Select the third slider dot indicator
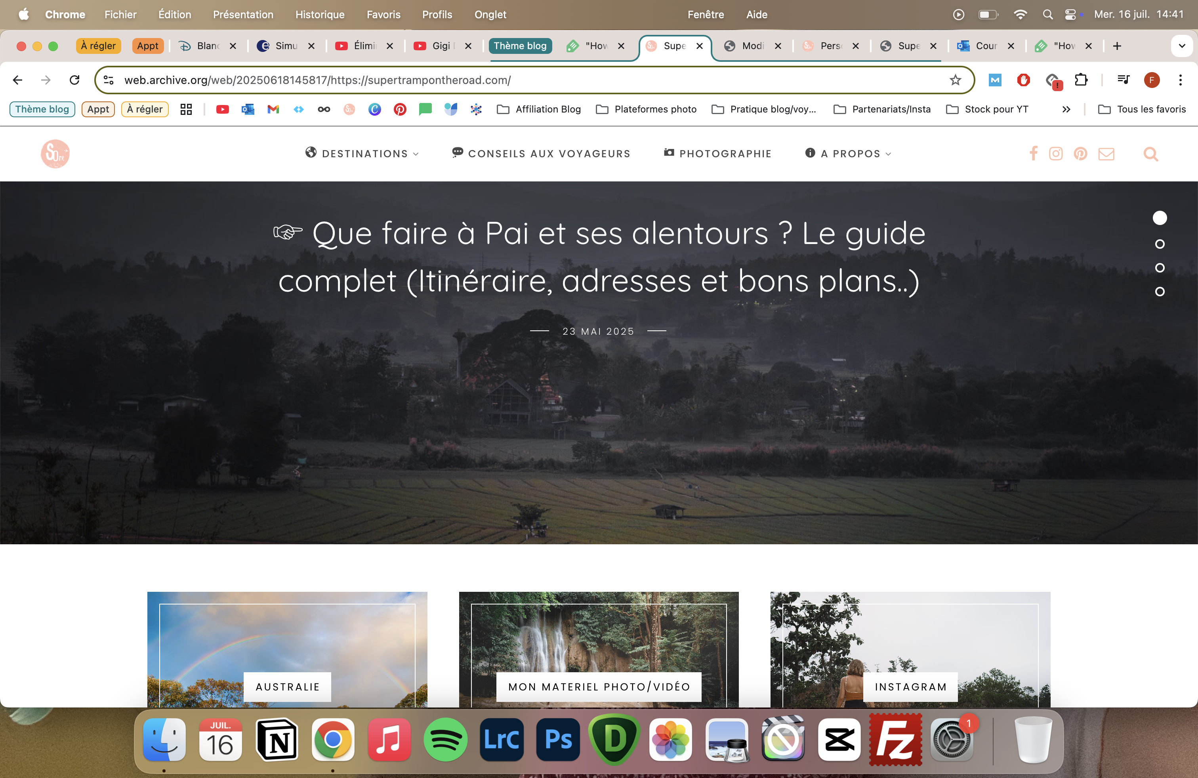 (x=1160, y=268)
